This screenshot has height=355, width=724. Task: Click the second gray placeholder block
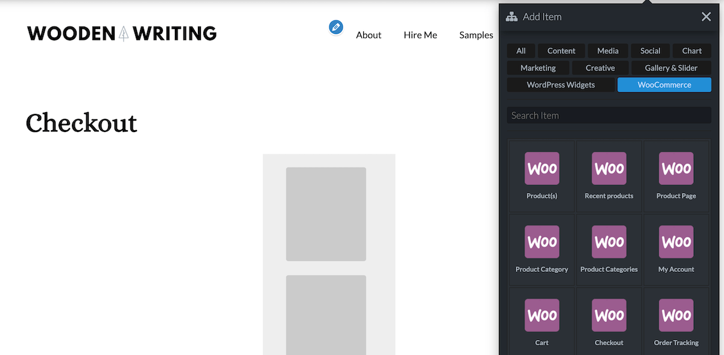[x=326, y=315]
